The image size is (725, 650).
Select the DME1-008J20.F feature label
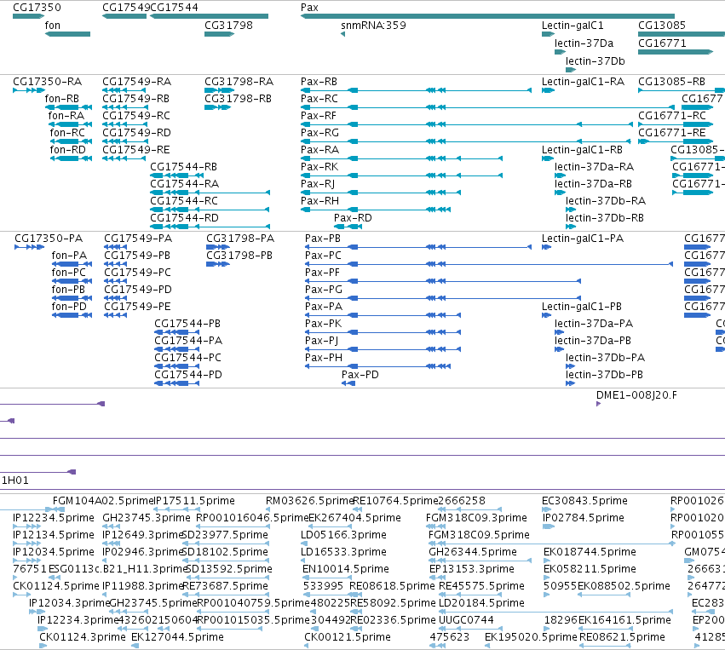pos(636,394)
